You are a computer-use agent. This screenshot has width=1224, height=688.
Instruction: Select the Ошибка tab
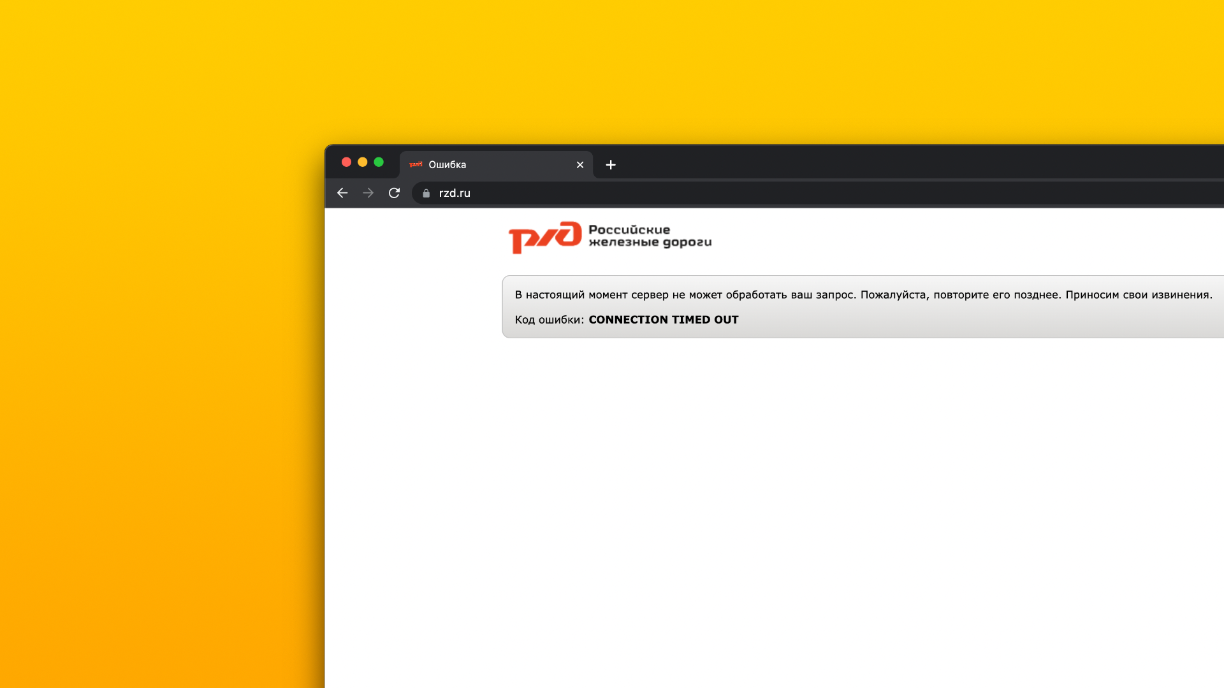(x=484, y=164)
